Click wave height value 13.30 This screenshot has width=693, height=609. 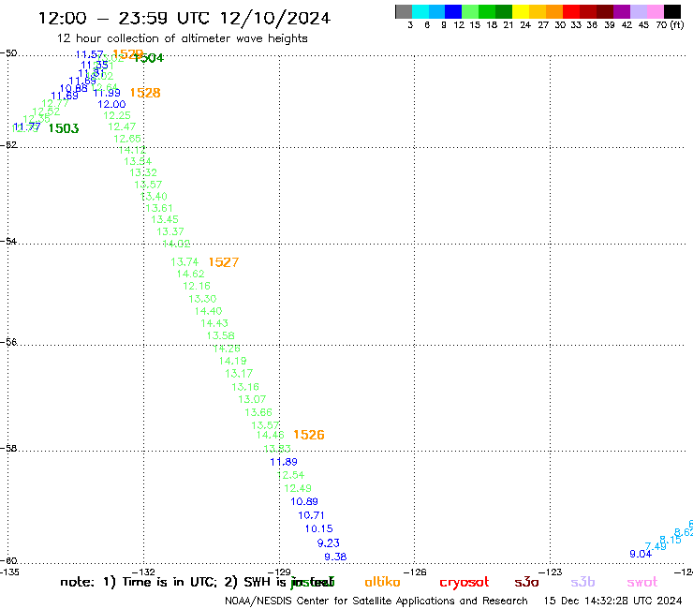tap(202, 299)
